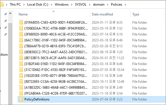
Task: Click the navigation pane scroll up arrow
Action: click(x=10, y=13)
